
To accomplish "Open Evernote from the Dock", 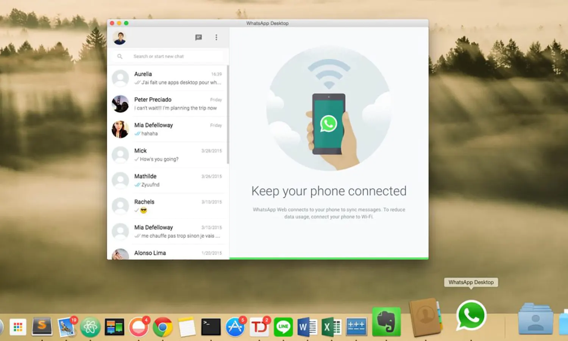I will (x=386, y=322).
